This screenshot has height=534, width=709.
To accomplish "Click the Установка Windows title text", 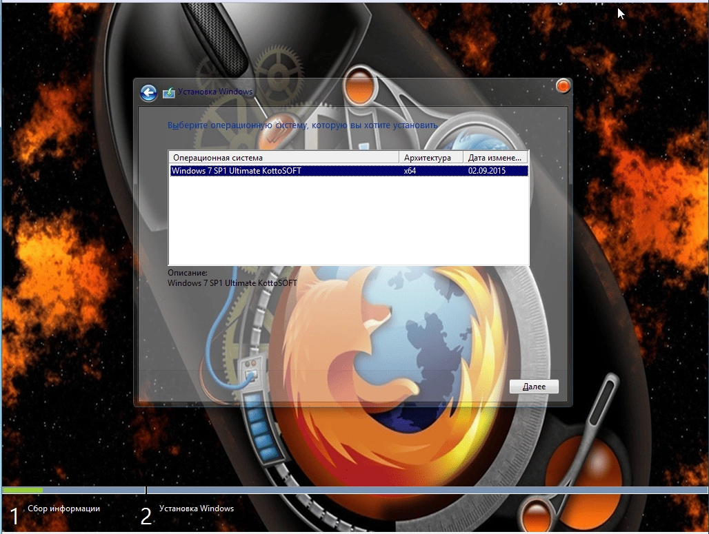I will coord(215,92).
